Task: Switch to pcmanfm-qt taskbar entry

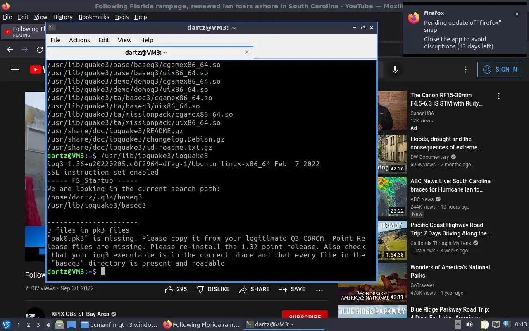Action: [x=119, y=325]
